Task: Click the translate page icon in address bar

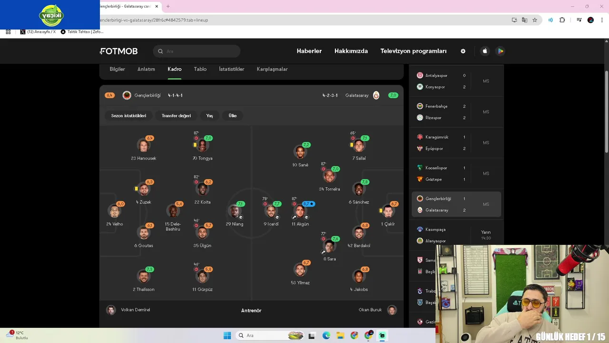Action: [x=524, y=20]
